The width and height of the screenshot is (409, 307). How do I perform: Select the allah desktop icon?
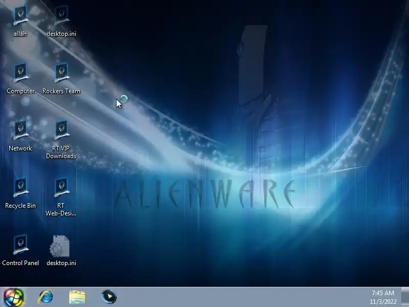(x=20, y=21)
